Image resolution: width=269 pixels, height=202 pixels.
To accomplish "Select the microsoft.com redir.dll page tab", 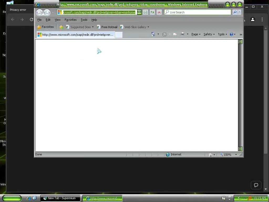I will coord(75,35).
